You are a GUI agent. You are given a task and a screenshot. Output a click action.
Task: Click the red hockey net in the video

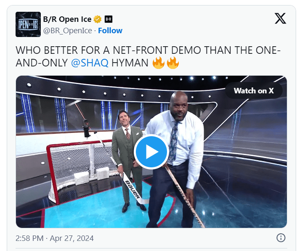[x=81, y=169]
